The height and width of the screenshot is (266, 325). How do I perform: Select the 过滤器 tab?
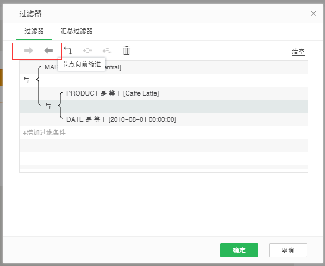point(34,31)
